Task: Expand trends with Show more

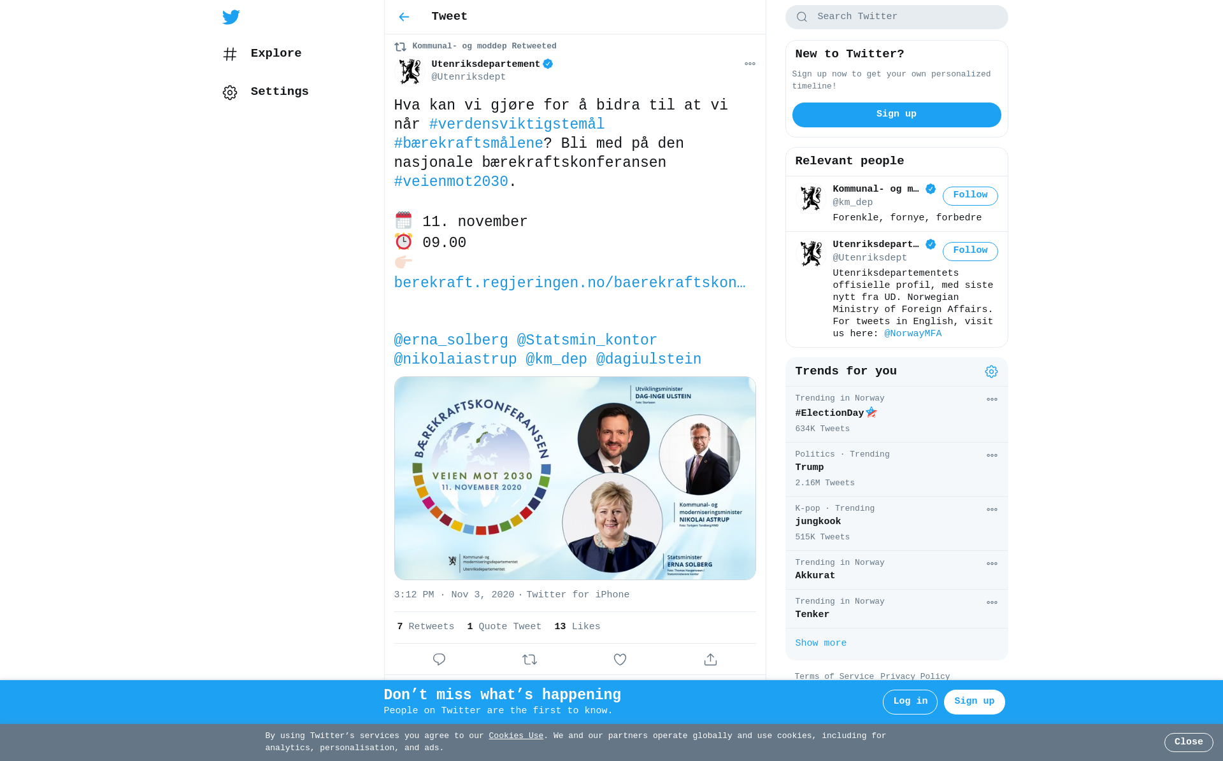Action: point(820,643)
